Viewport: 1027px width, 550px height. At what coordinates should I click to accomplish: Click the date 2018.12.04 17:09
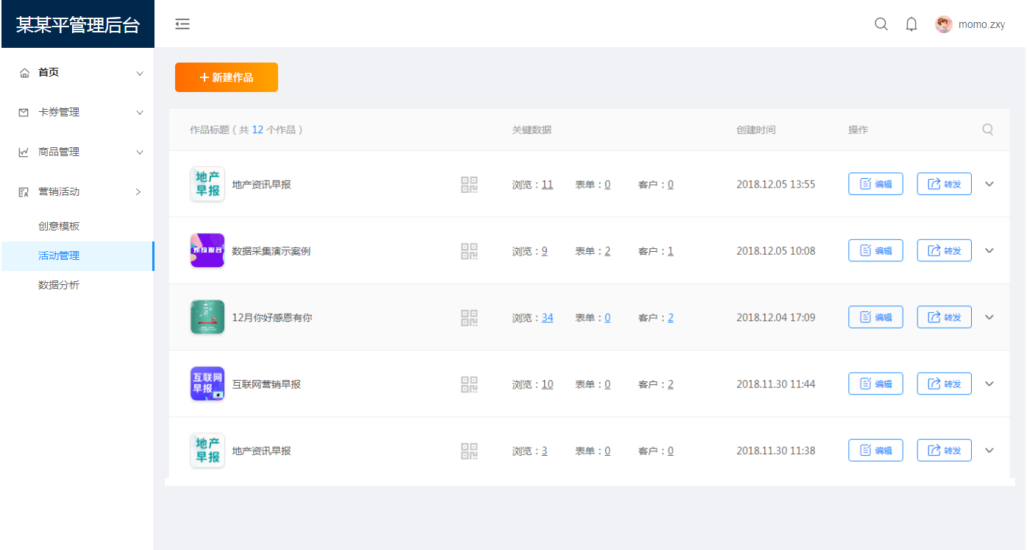click(x=776, y=318)
